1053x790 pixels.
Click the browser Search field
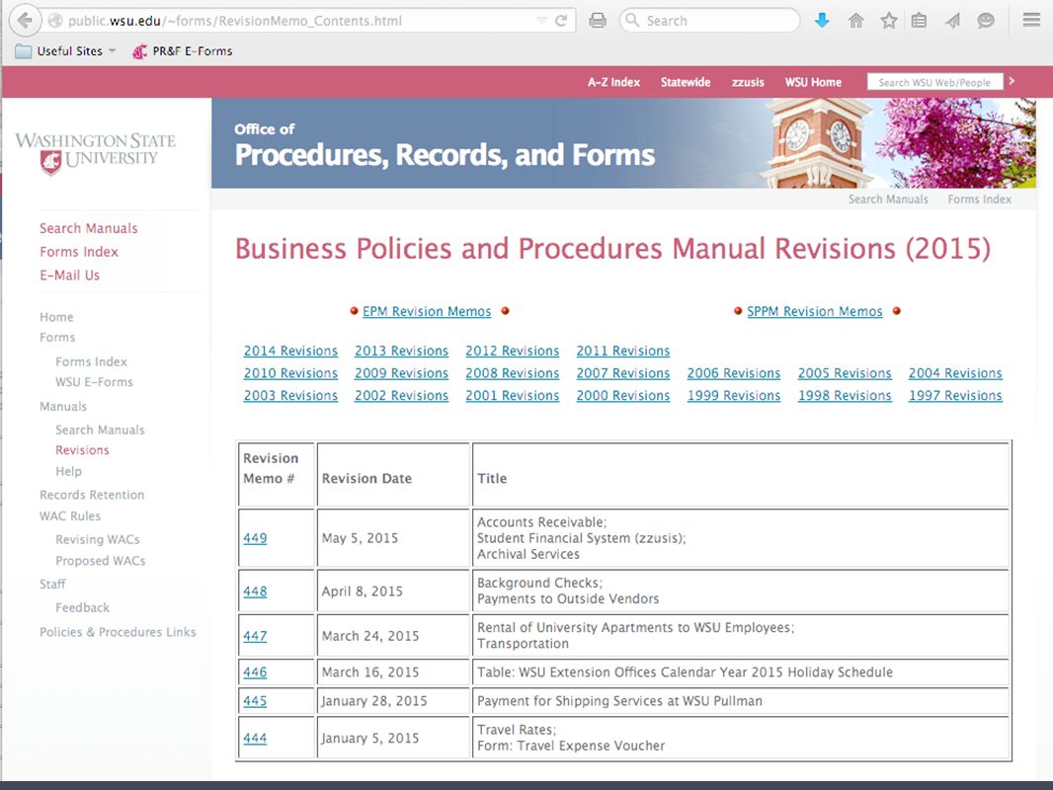[710, 21]
